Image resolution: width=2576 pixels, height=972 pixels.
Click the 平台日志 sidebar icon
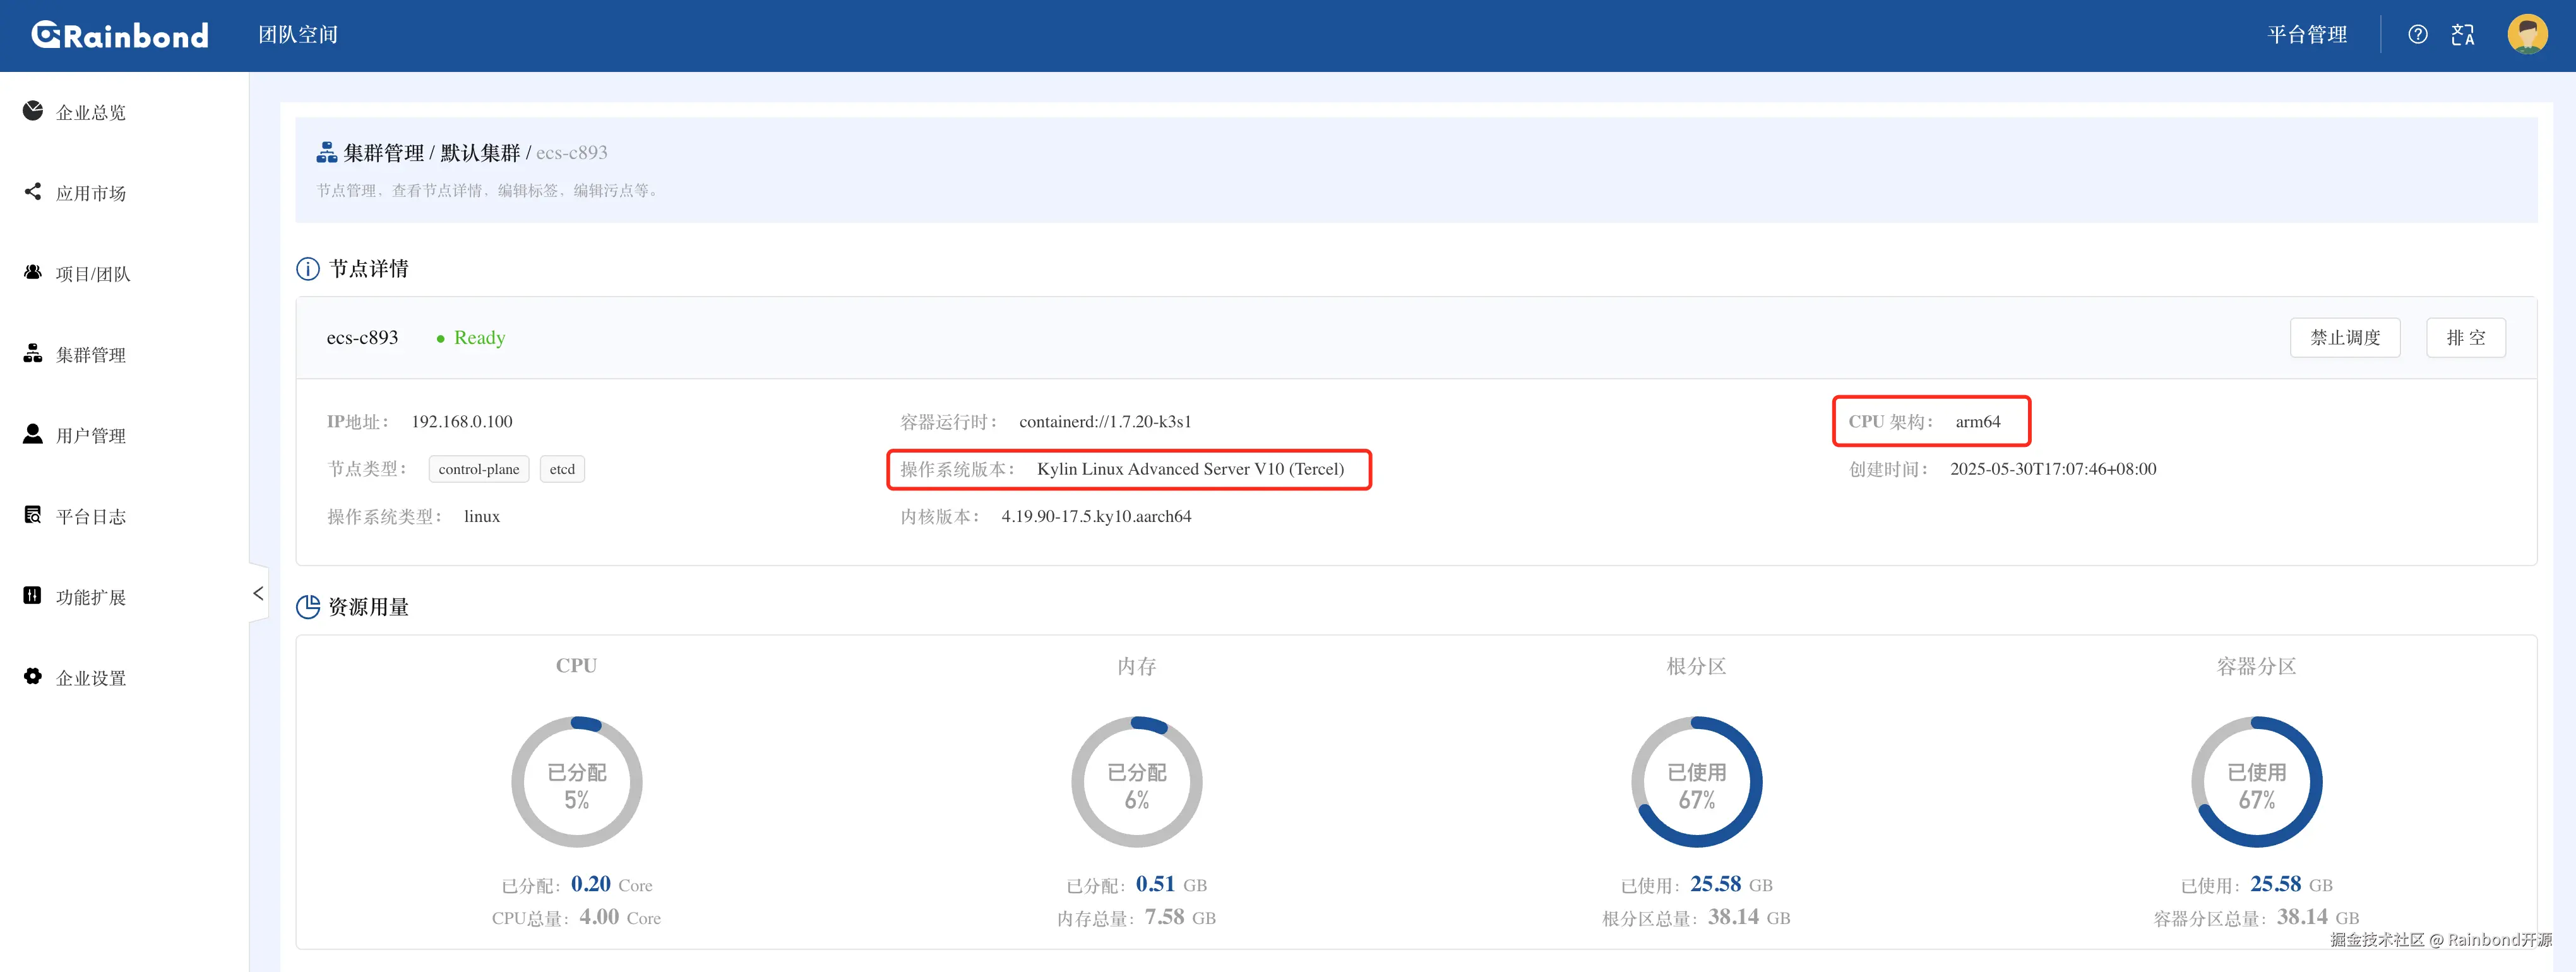(x=33, y=515)
